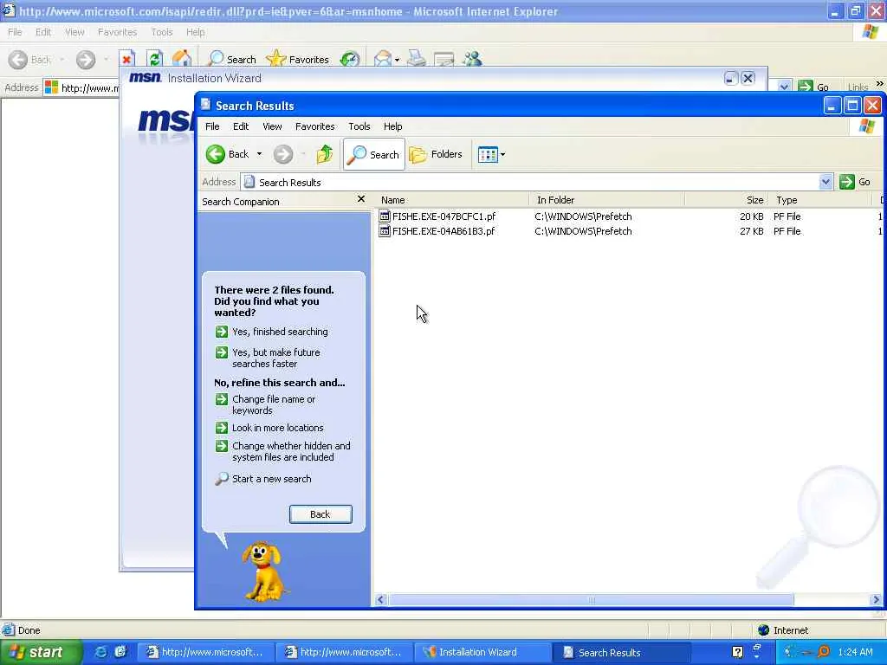887x665 pixels.
Task: Show the Folders pane
Action: 436,154
